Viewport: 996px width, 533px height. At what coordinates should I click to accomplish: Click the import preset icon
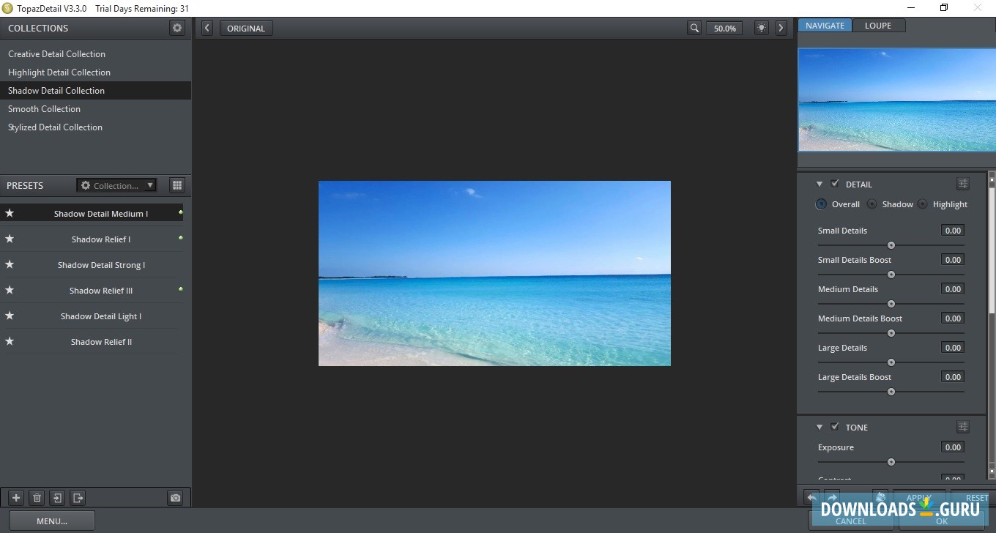[x=57, y=498]
